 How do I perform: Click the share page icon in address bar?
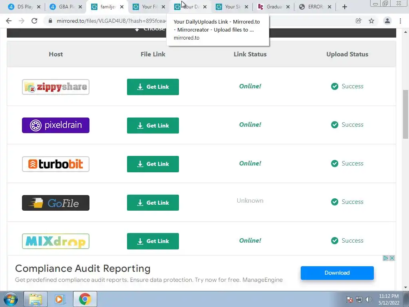click(x=358, y=21)
